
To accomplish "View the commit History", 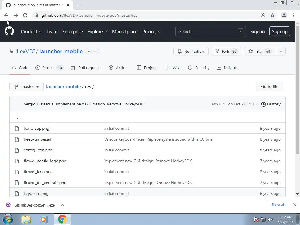I will [x=271, y=104].
